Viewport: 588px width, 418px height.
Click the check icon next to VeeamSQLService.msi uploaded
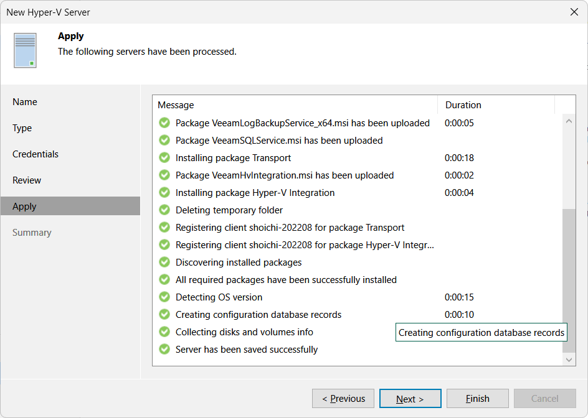[x=164, y=140]
